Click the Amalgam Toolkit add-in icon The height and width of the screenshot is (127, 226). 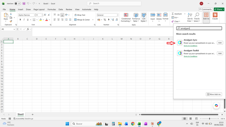pos(180,53)
